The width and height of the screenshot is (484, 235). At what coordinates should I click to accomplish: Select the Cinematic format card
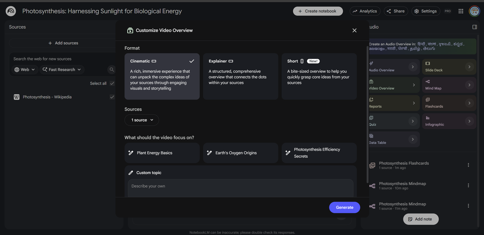pos(162,76)
